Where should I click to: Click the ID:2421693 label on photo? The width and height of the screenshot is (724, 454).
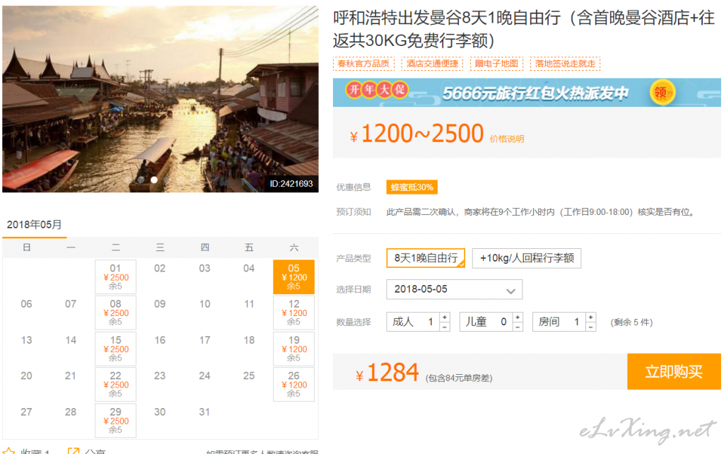(291, 184)
